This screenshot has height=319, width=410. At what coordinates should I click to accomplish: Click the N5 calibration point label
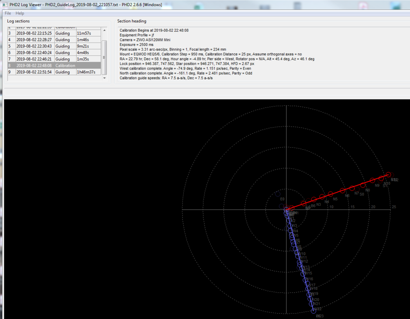335,199
